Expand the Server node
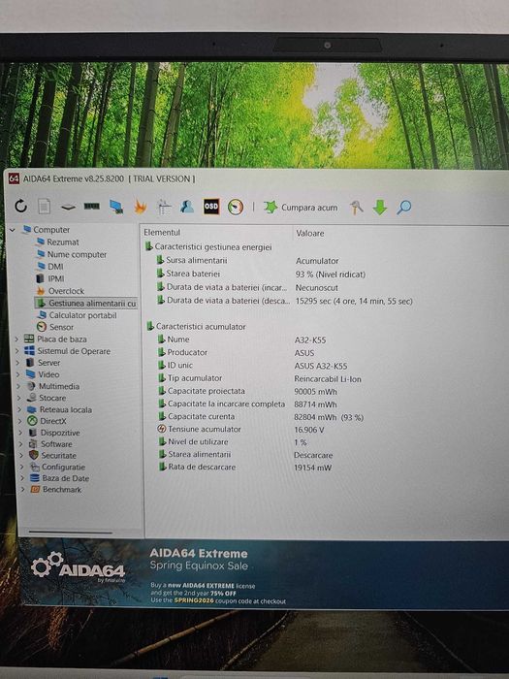This screenshot has height=679, width=509. (x=17, y=363)
